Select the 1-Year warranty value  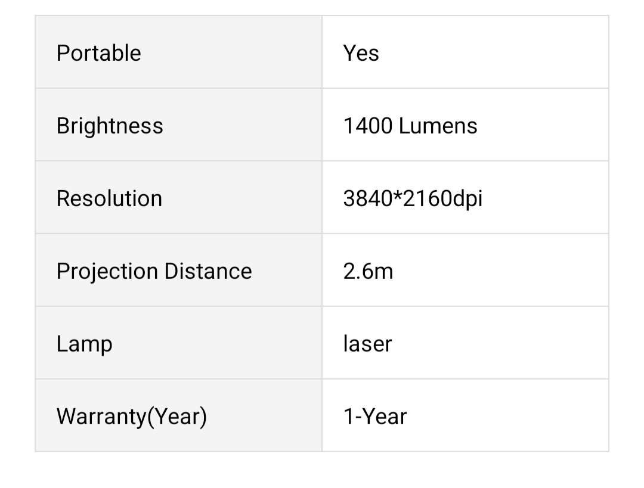[375, 416]
